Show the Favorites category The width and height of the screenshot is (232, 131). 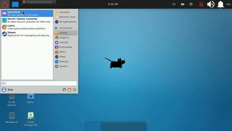66,12
